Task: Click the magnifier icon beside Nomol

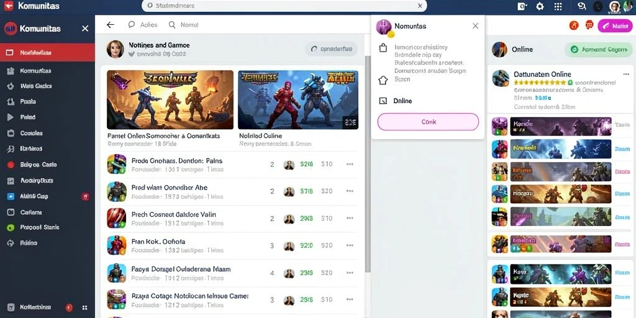Action: coord(172,25)
